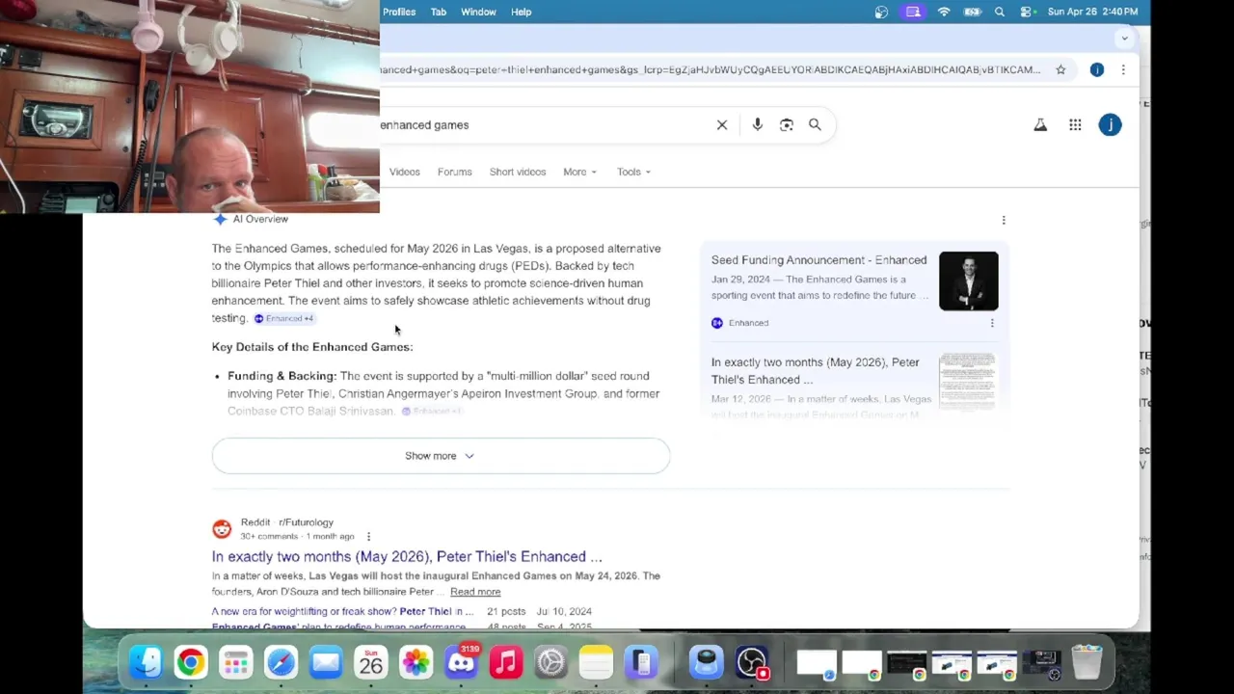Open the Help menu
1234x694 pixels.
[522, 12]
